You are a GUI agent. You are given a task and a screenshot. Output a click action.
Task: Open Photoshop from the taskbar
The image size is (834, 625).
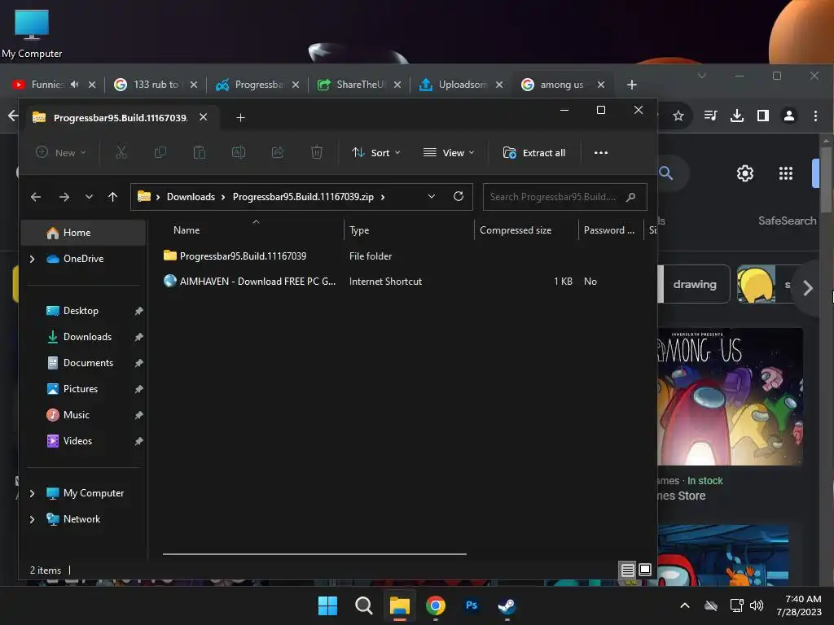point(472,605)
